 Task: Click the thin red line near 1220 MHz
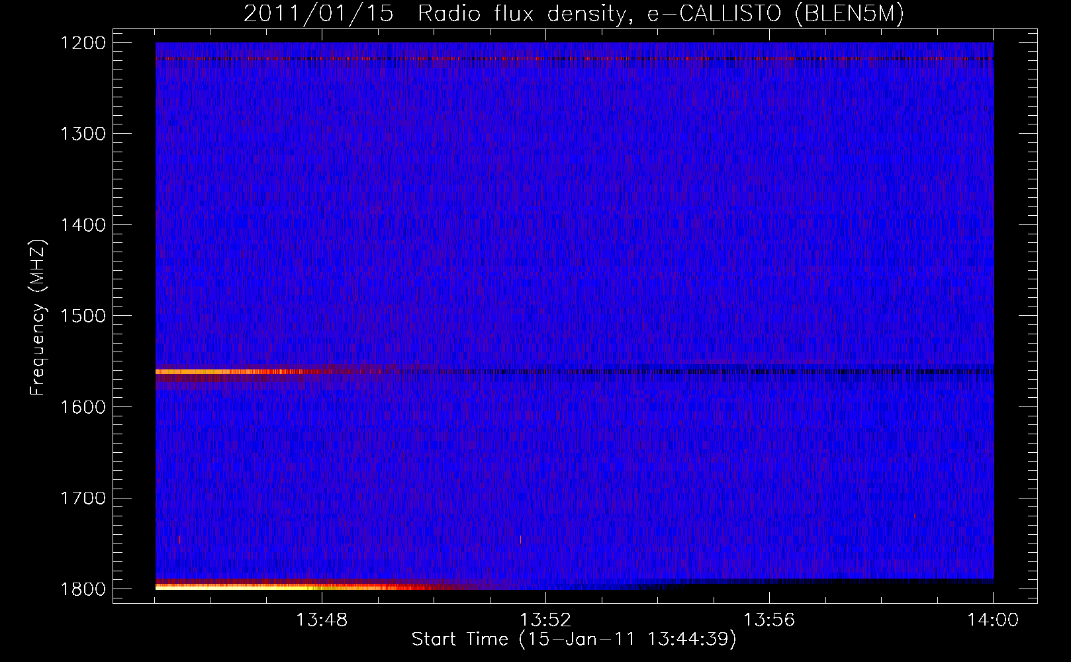[x=575, y=59]
